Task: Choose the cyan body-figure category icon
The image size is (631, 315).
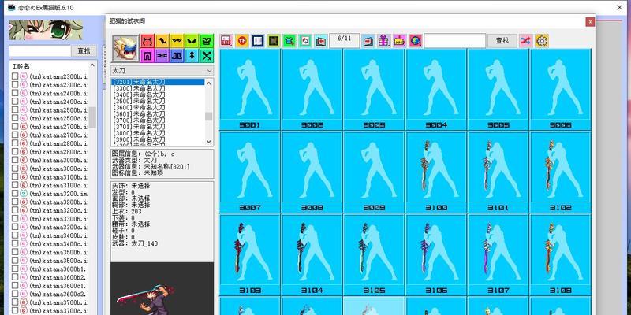Action: 192,56
